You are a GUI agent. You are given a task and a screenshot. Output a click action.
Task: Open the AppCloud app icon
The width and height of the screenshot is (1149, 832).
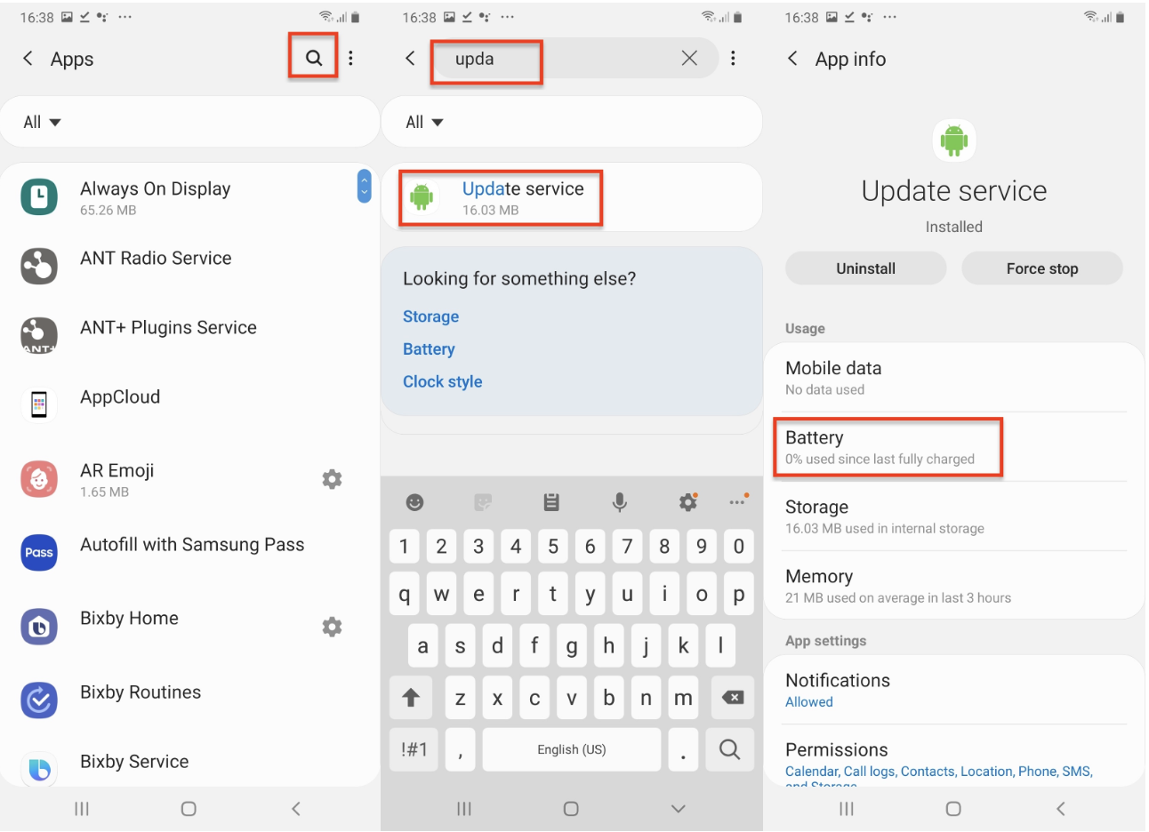[x=39, y=404]
